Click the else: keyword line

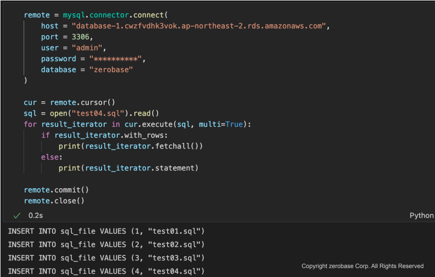(52, 157)
